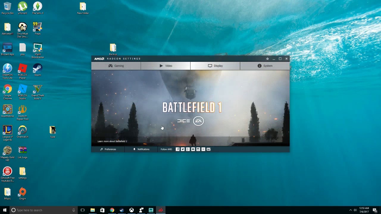This screenshot has height=214, width=381.
Task: Open AMD YouTube icon
Action: click(x=193, y=149)
